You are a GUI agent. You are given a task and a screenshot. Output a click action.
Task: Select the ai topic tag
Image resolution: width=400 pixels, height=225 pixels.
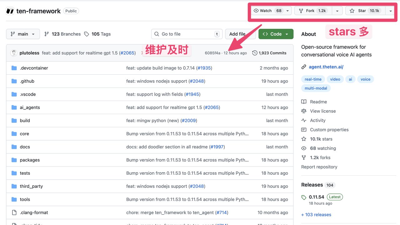click(x=350, y=79)
